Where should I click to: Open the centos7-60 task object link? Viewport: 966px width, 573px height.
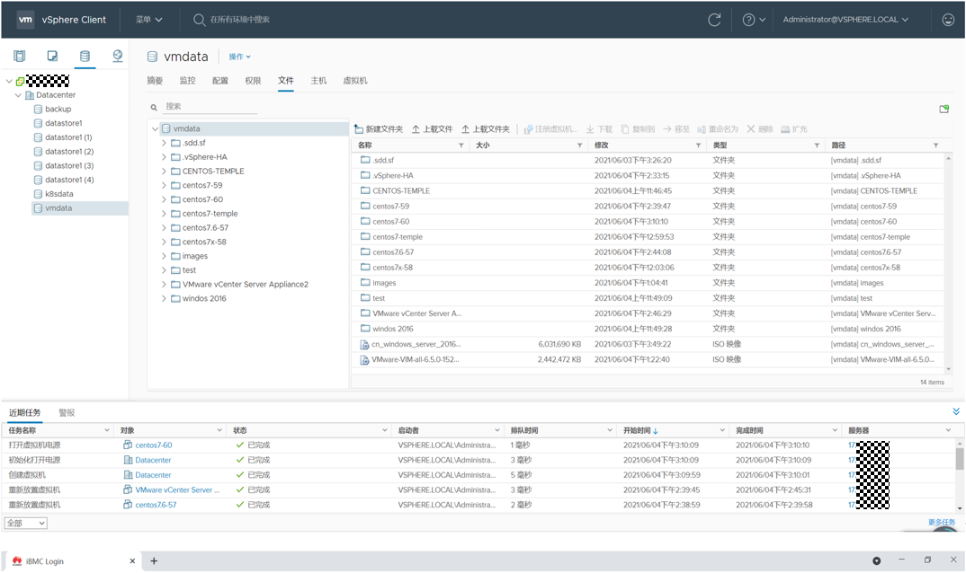154,445
